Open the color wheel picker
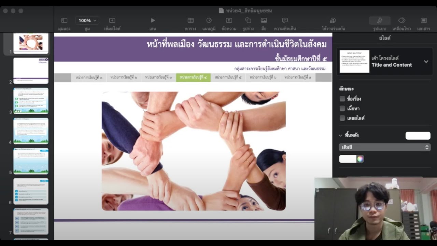The image size is (437, 246). [360, 159]
